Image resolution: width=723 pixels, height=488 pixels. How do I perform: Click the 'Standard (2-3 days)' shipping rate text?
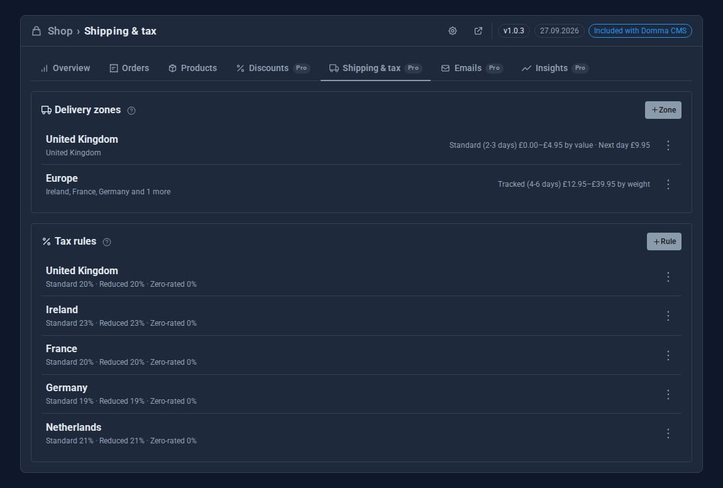[x=549, y=145]
